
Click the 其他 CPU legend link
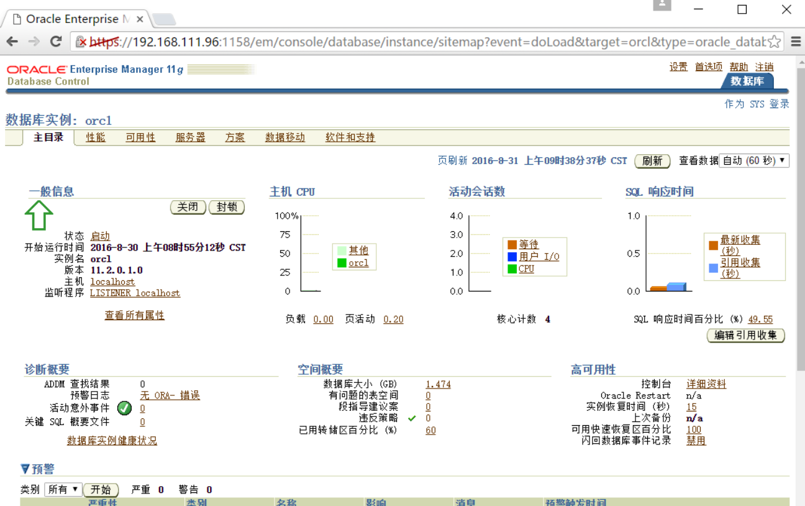358,250
